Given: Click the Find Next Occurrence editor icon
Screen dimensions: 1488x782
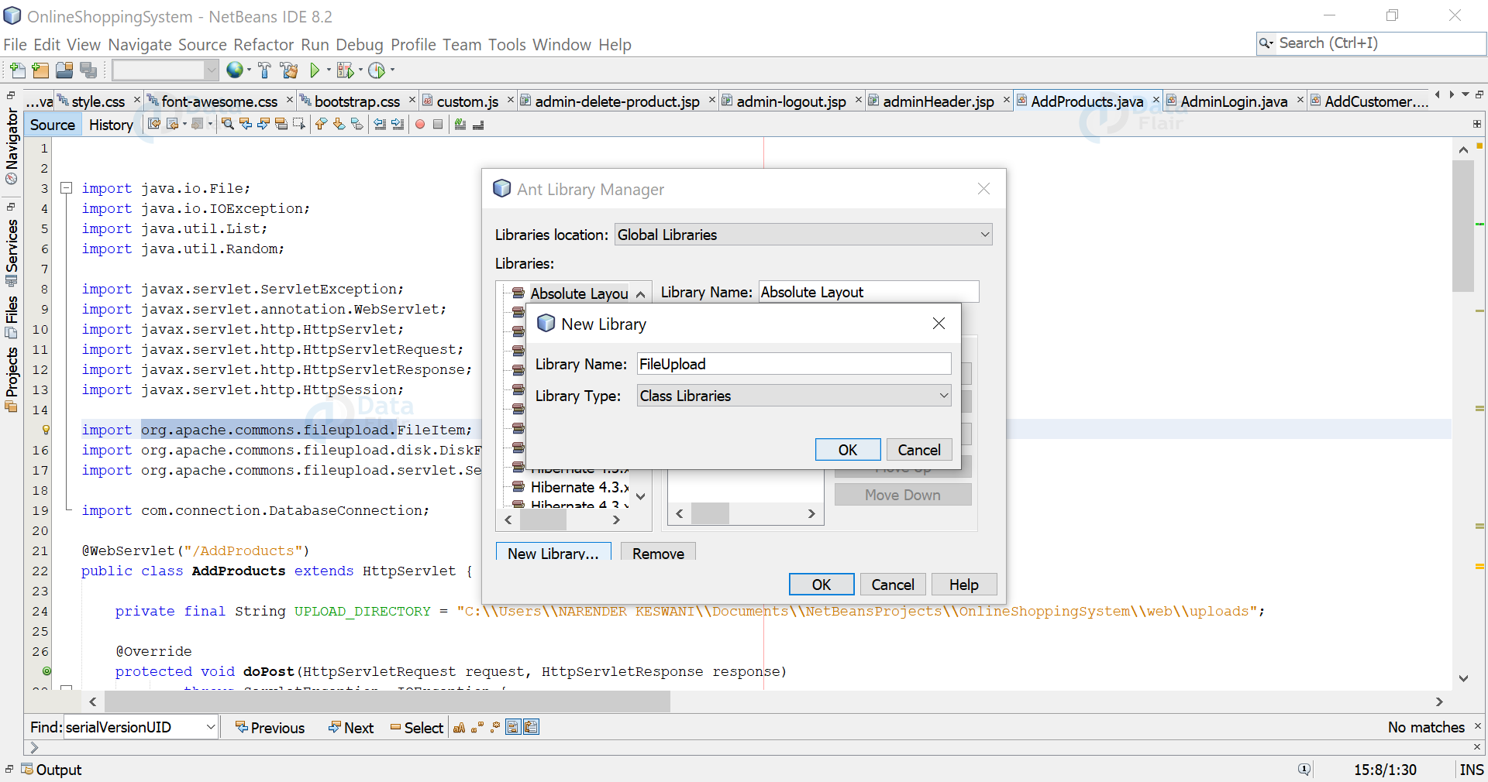Looking at the screenshot, I should tap(263, 124).
